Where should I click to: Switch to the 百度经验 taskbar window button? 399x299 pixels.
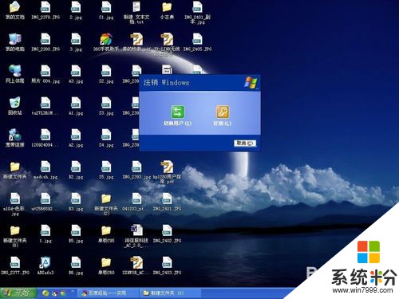(x=108, y=293)
